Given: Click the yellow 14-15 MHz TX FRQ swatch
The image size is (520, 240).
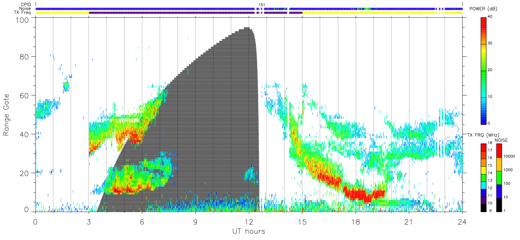Looking at the screenshot, I should 484,170.
